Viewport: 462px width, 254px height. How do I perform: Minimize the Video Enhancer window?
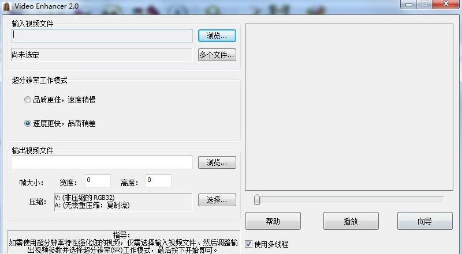[409, 5]
